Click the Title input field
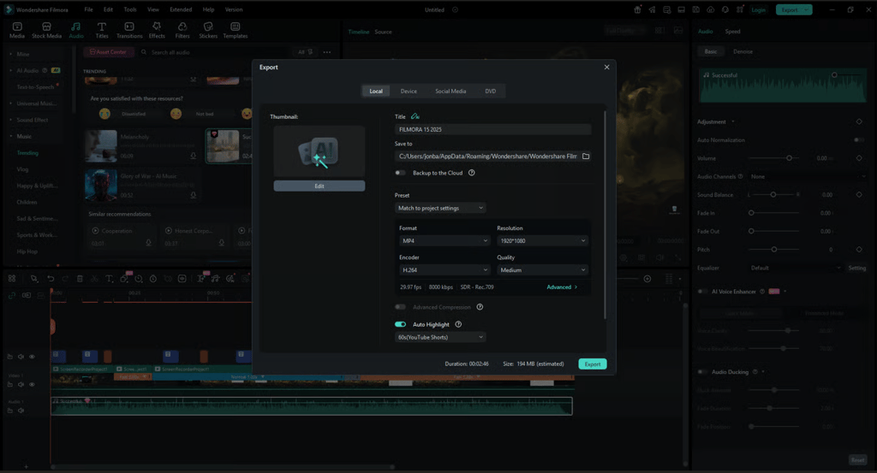The image size is (877, 473). point(492,129)
